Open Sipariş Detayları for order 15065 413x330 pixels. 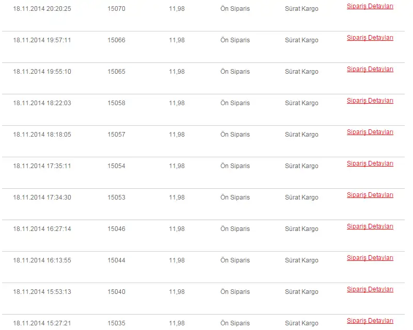(370, 69)
